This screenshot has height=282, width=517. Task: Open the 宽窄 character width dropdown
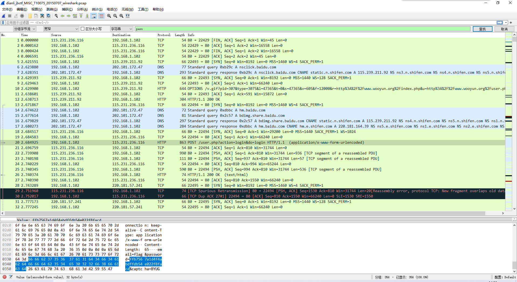click(61, 29)
